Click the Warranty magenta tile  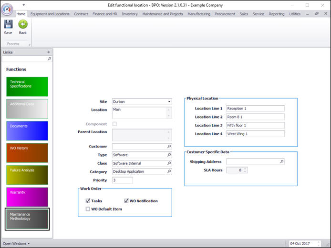[27, 197]
